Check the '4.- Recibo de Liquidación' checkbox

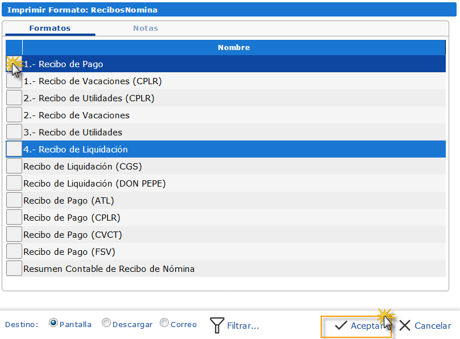pos(14,148)
